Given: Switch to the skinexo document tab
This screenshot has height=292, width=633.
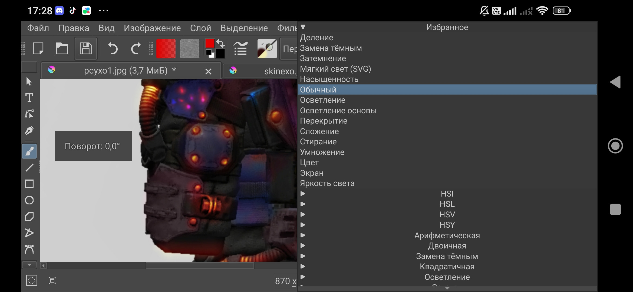Looking at the screenshot, I should point(260,71).
